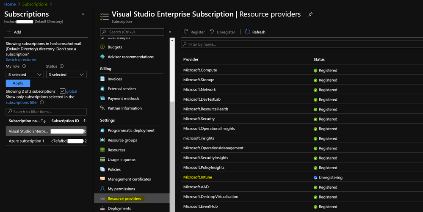Image resolution: width=423 pixels, height=212 pixels.
Task: Open the subscriptions filter link
Action: tap(22, 102)
